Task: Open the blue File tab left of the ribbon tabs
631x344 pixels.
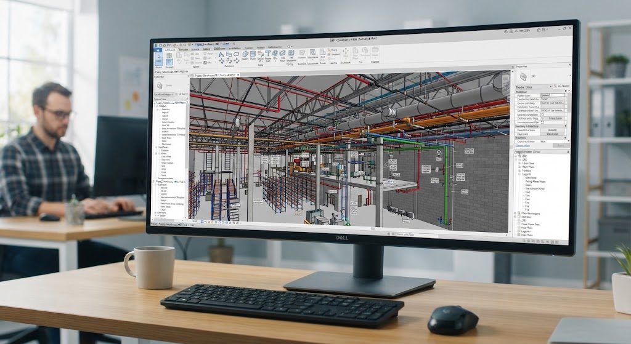Action: coord(158,50)
